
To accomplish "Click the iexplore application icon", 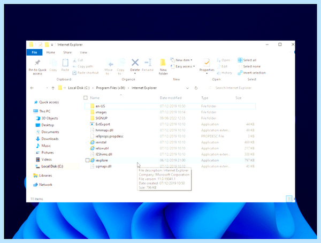I will 93,160.
